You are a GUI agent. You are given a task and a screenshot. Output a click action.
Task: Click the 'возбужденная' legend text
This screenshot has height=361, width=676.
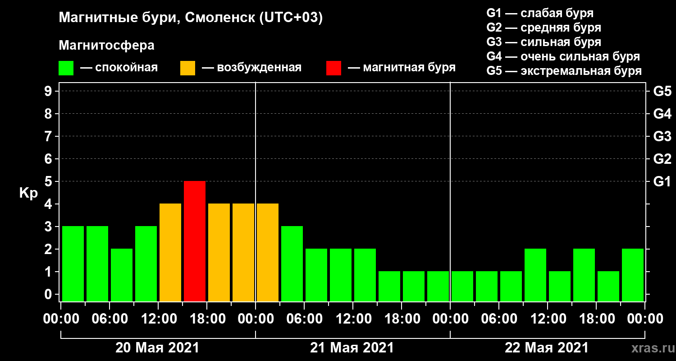259,68
